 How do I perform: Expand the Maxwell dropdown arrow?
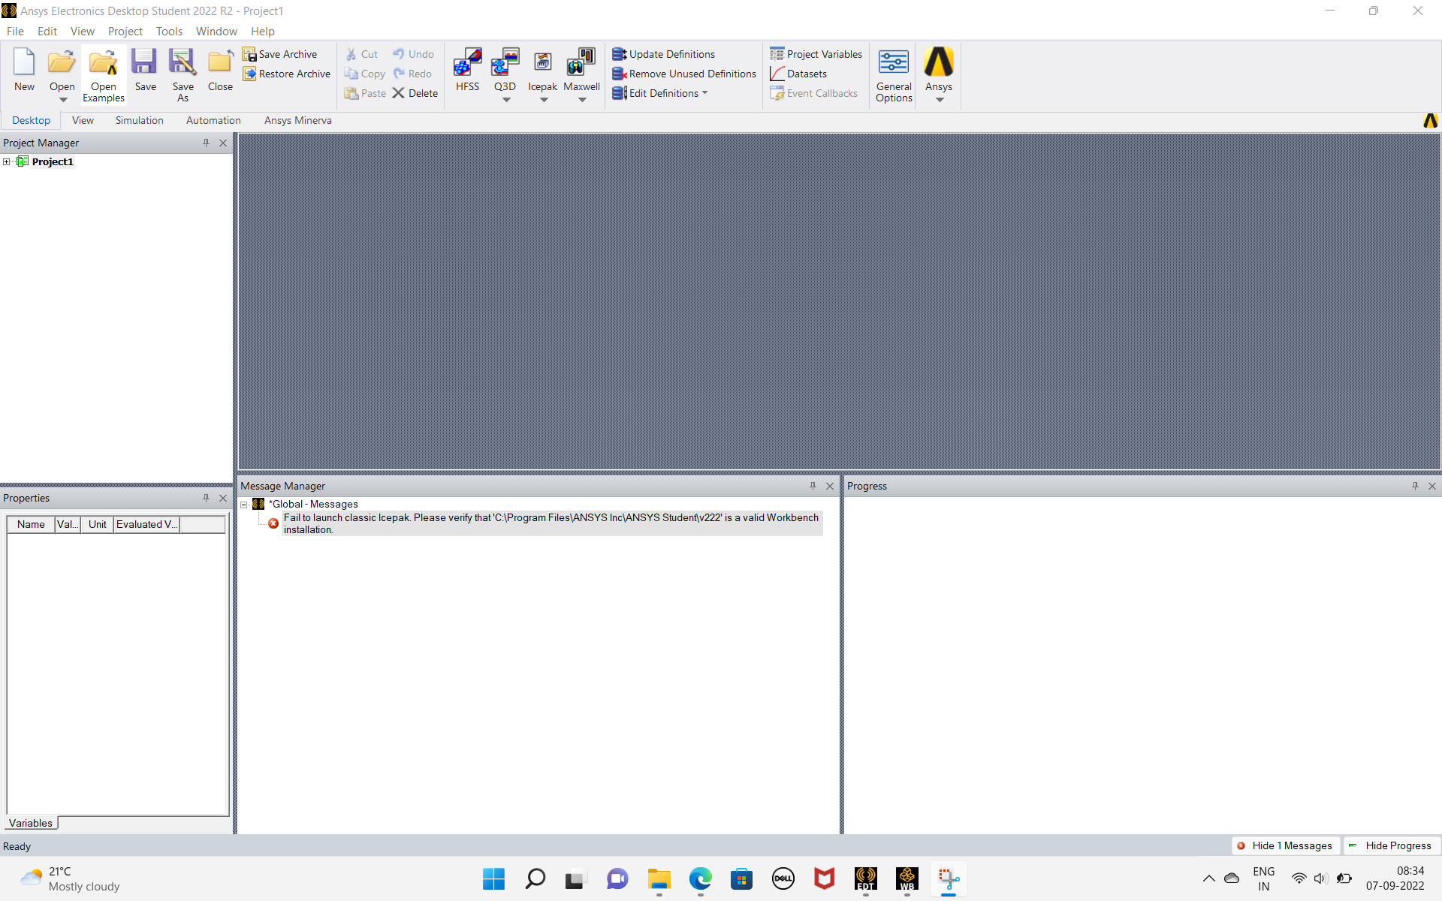[x=582, y=99]
